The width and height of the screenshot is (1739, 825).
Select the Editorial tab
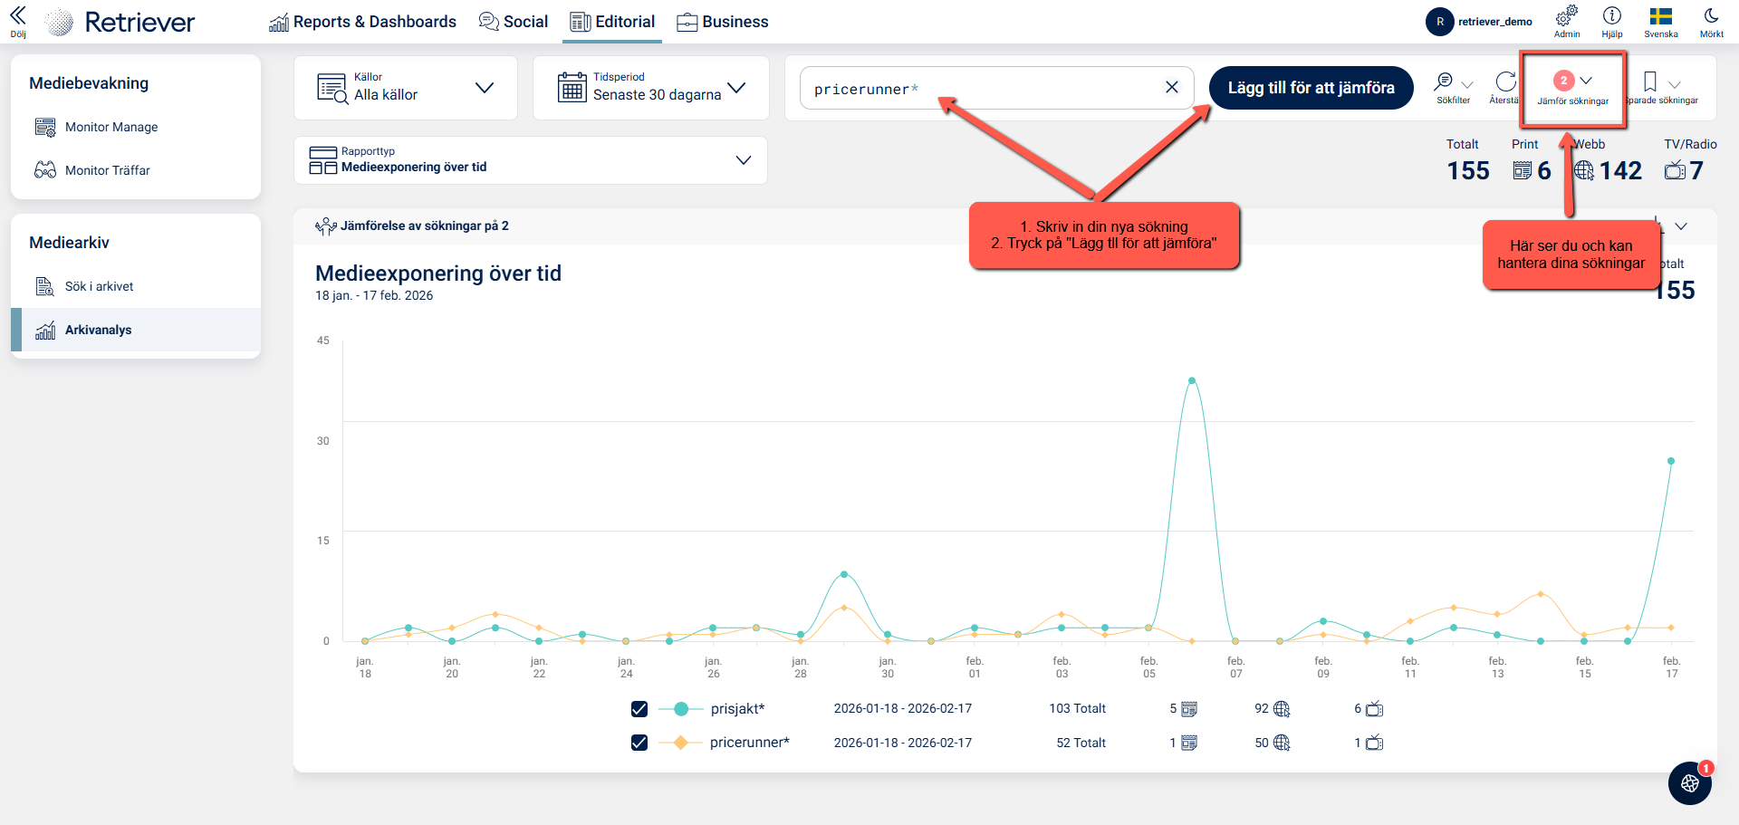[612, 22]
